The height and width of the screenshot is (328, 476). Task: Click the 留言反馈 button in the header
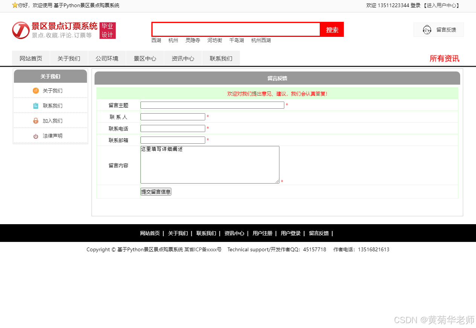click(439, 30)
